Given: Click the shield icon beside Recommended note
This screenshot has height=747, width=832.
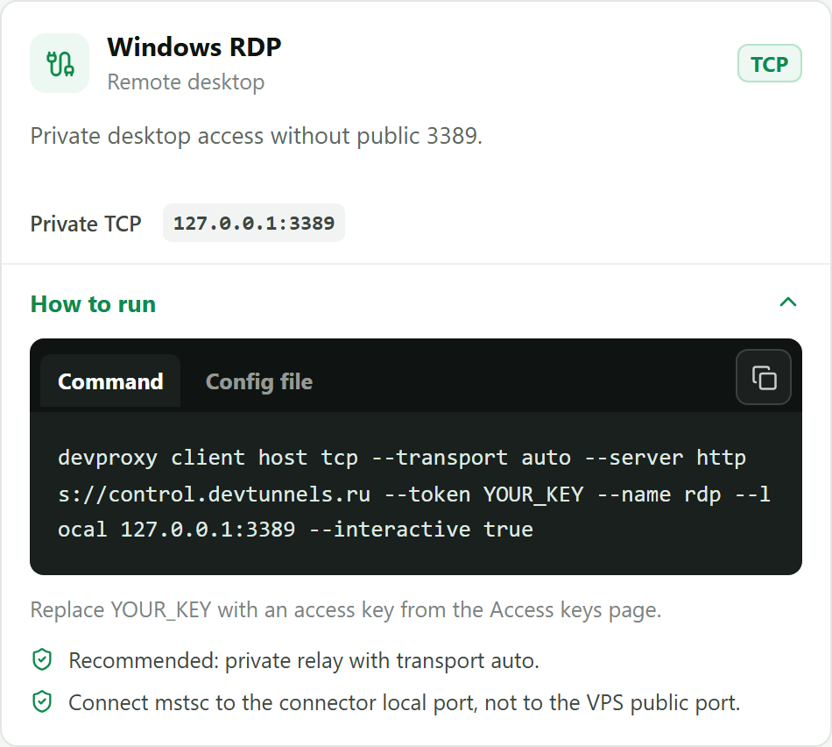Looking at the screenshot, I should coord(42,660).
